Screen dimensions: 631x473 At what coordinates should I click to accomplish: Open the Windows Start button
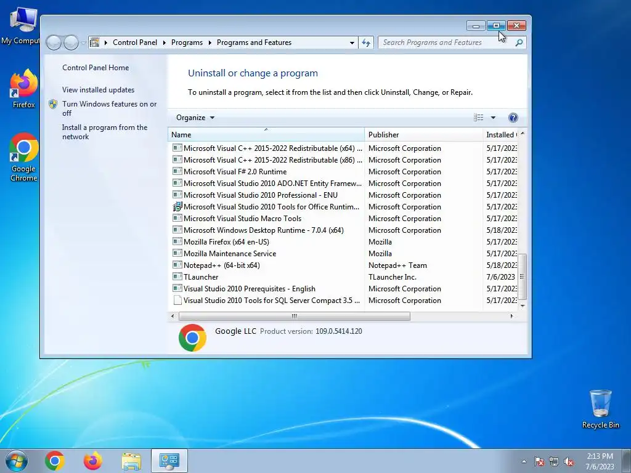17,461
